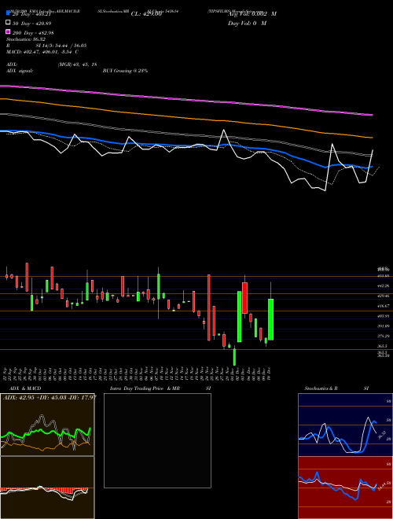Click the 'Day Vol: 0 M' label
The image size is (393, 519).
coord(247,23)
